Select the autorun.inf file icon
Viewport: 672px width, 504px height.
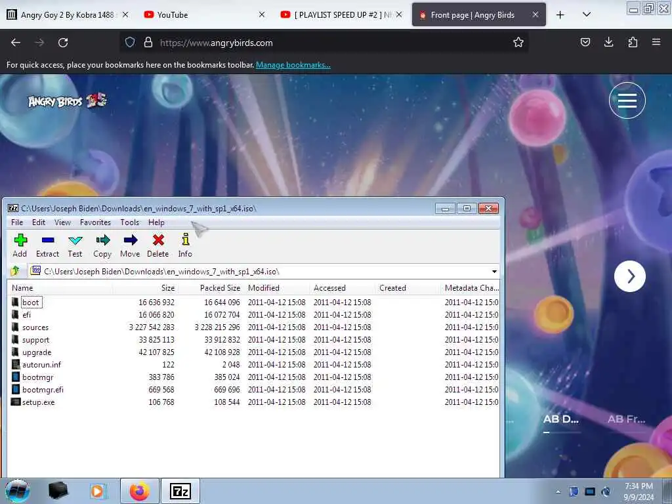point(16,365)
